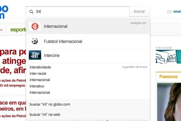Click the Internacional club crest icon

[x=35, y=26]
